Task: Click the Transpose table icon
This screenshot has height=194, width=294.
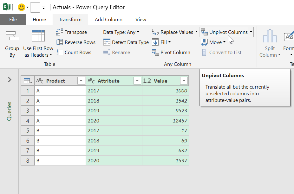Action: (59, 32)
